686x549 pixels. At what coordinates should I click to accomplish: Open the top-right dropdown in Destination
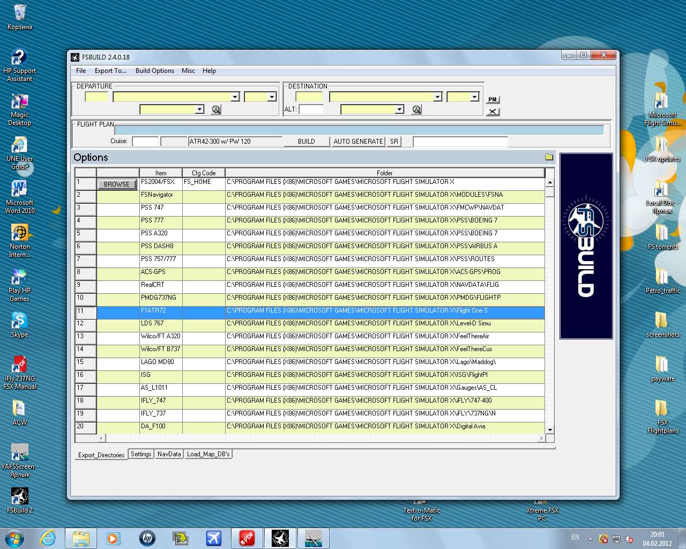coord(474,97)
